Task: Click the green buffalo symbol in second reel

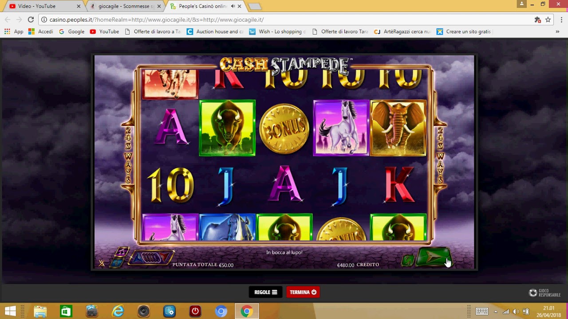Action: (x=227, y=128)
